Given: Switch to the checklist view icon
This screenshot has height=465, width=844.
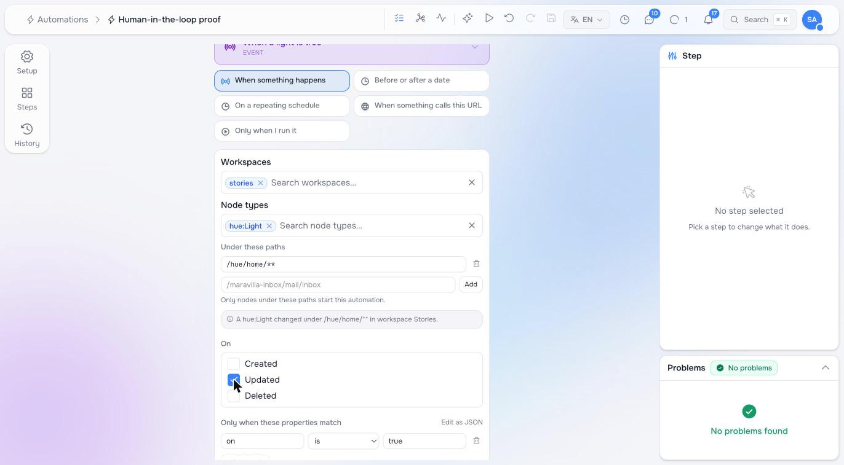Looking at the screenshot, I should coord(399,18).
